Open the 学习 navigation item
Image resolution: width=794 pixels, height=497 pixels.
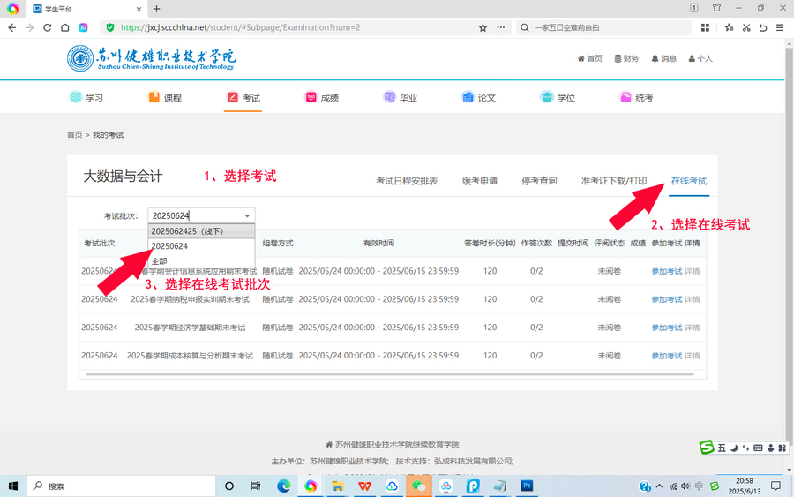coord(86,97)
